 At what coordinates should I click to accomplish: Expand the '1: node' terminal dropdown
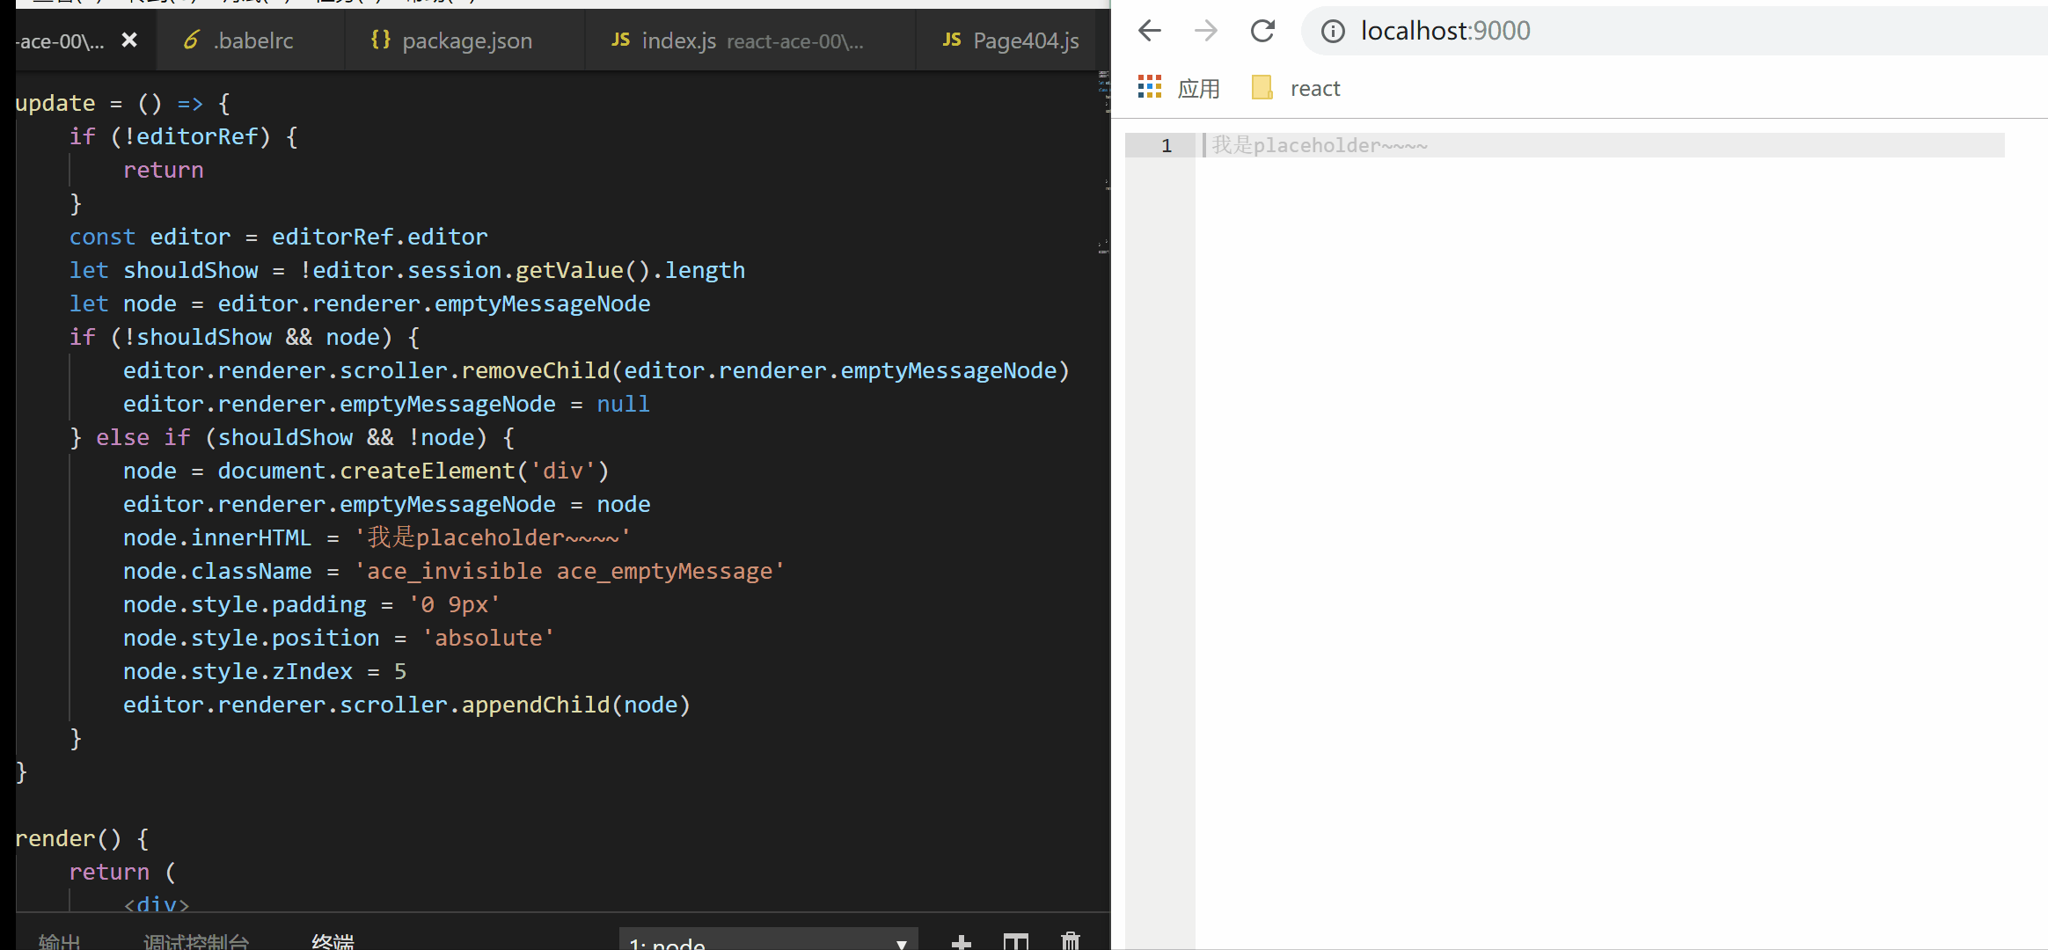(x=768, y=942)
